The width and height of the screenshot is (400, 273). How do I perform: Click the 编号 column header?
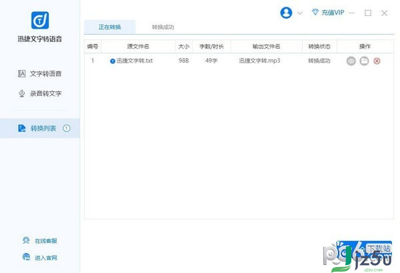click(x=93, y=47)
